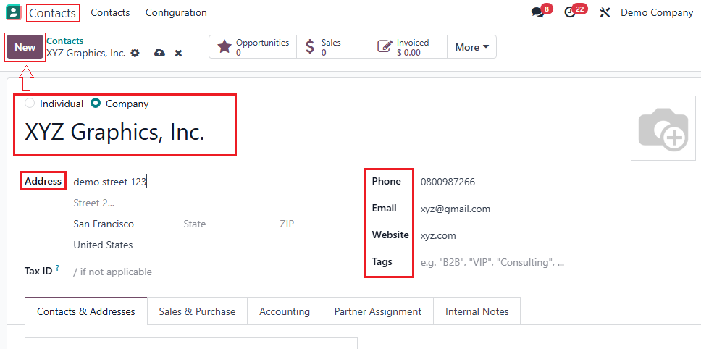Open the activities clock icon
Image resolution: width=701 pixels, height=349 pixels.
tap(570, 12)
